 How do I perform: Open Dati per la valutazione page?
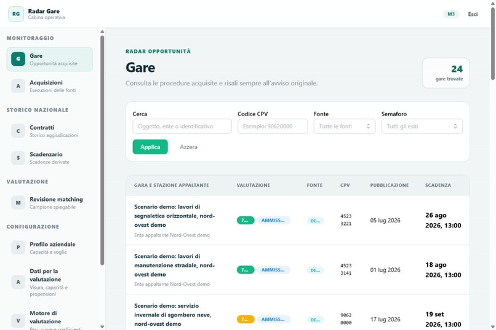pos(50,282)
